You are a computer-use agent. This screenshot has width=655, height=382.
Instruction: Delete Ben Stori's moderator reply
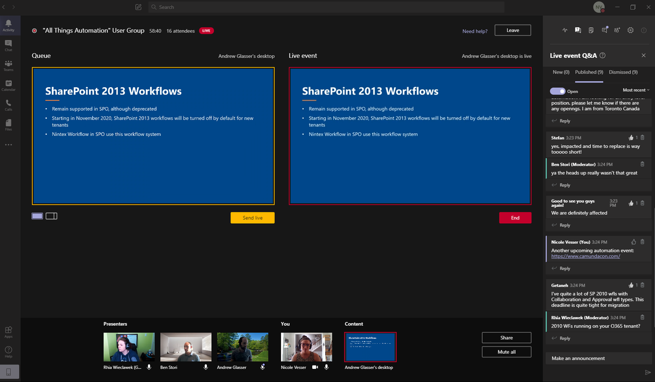pos(642,164)
